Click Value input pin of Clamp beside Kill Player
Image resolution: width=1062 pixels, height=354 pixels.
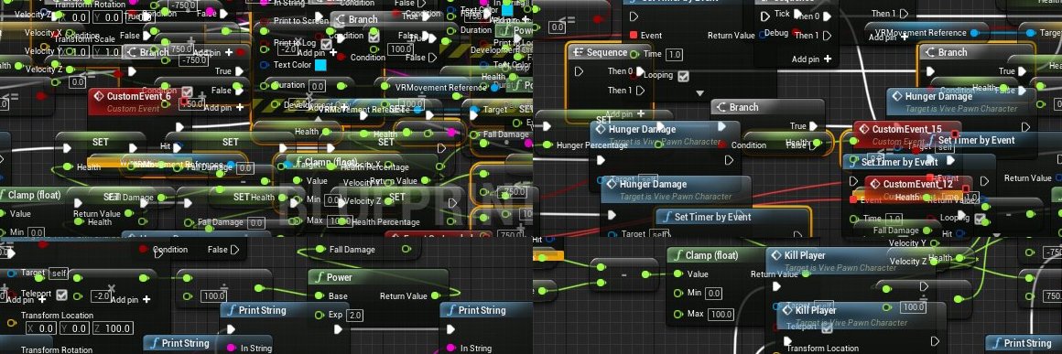(677, 274)
